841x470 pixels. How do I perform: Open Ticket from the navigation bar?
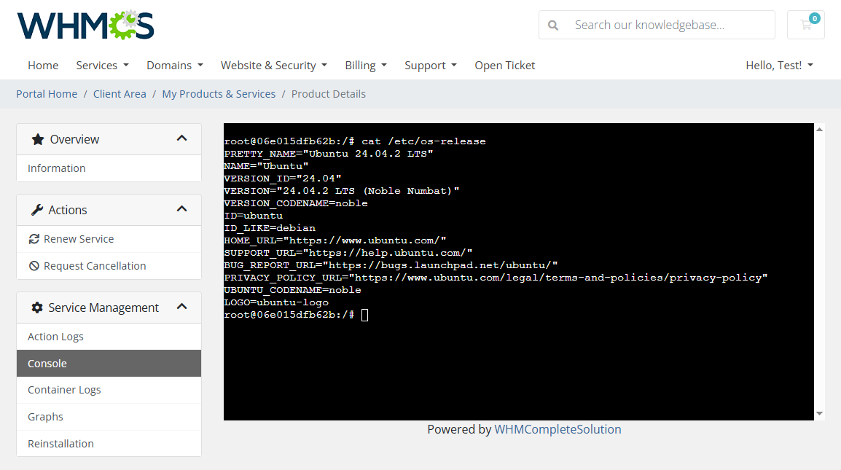504,65
